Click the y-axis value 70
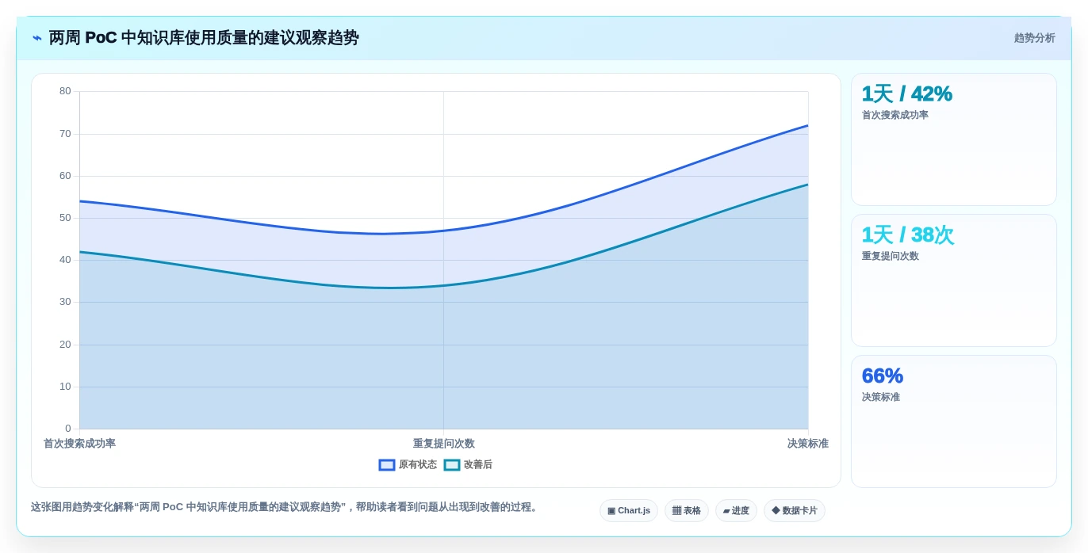Viewport: 1088px width, 553px height. click(x=65, y=134)
